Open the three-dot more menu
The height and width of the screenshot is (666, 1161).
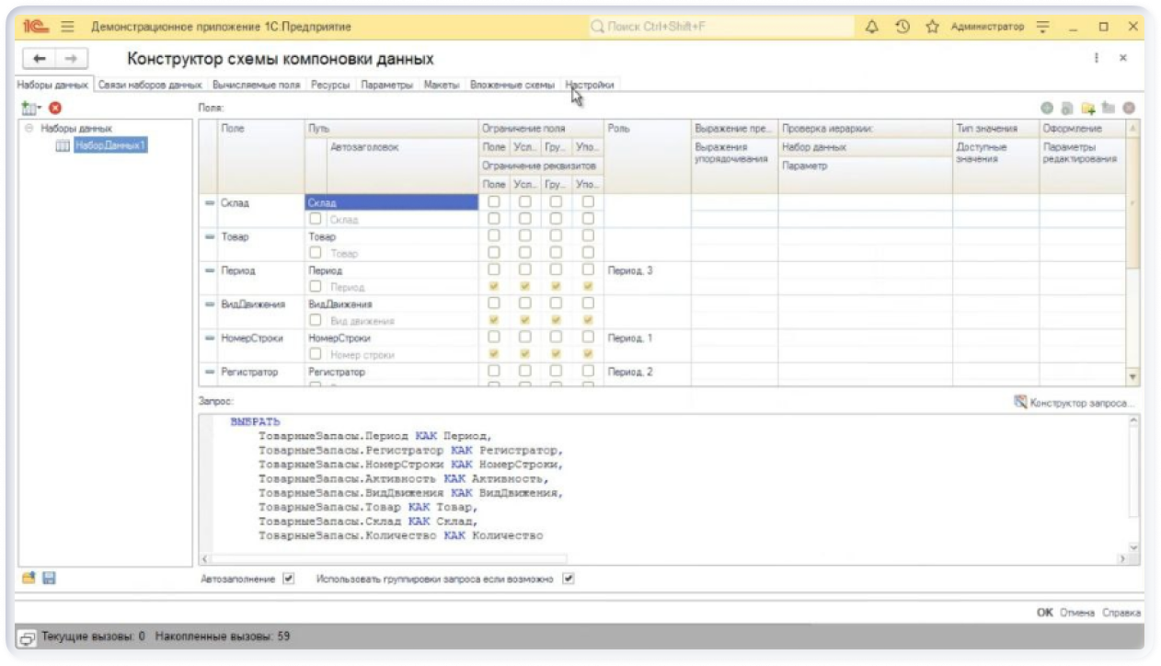click(x=1097, y=58)
